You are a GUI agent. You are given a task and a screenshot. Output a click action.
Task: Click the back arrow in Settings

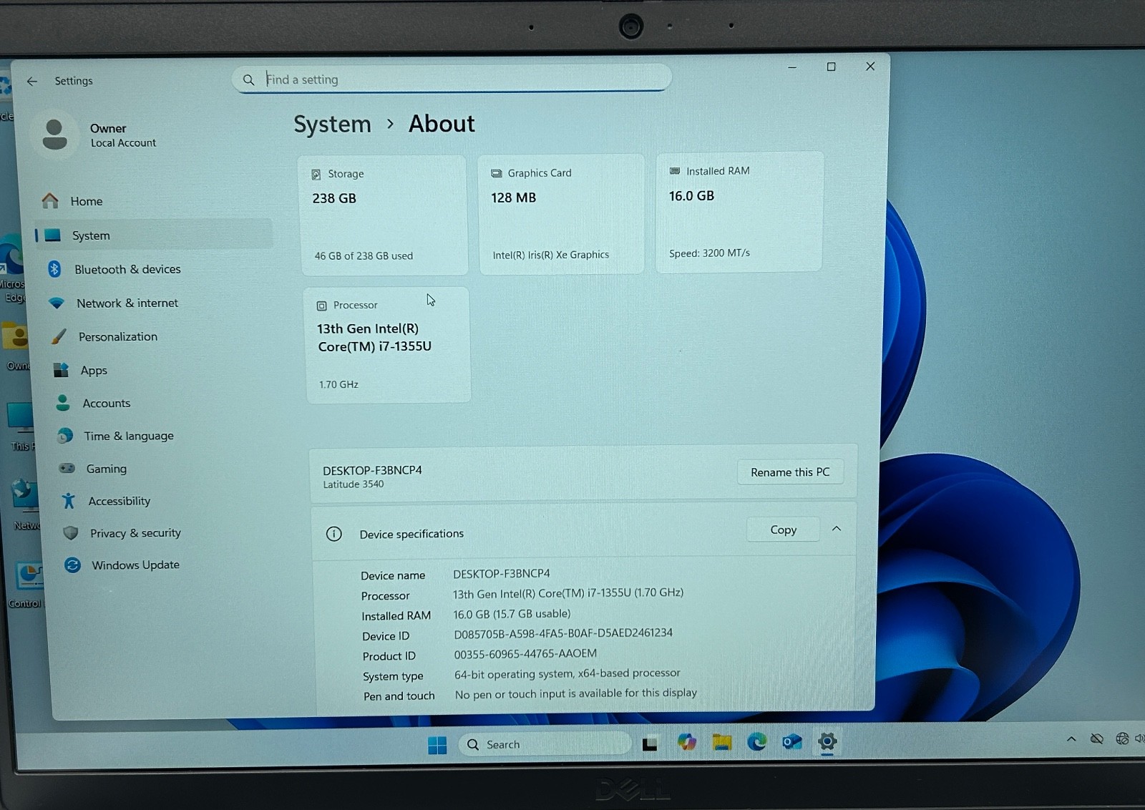pyautogui.click(x=32, y=81)
